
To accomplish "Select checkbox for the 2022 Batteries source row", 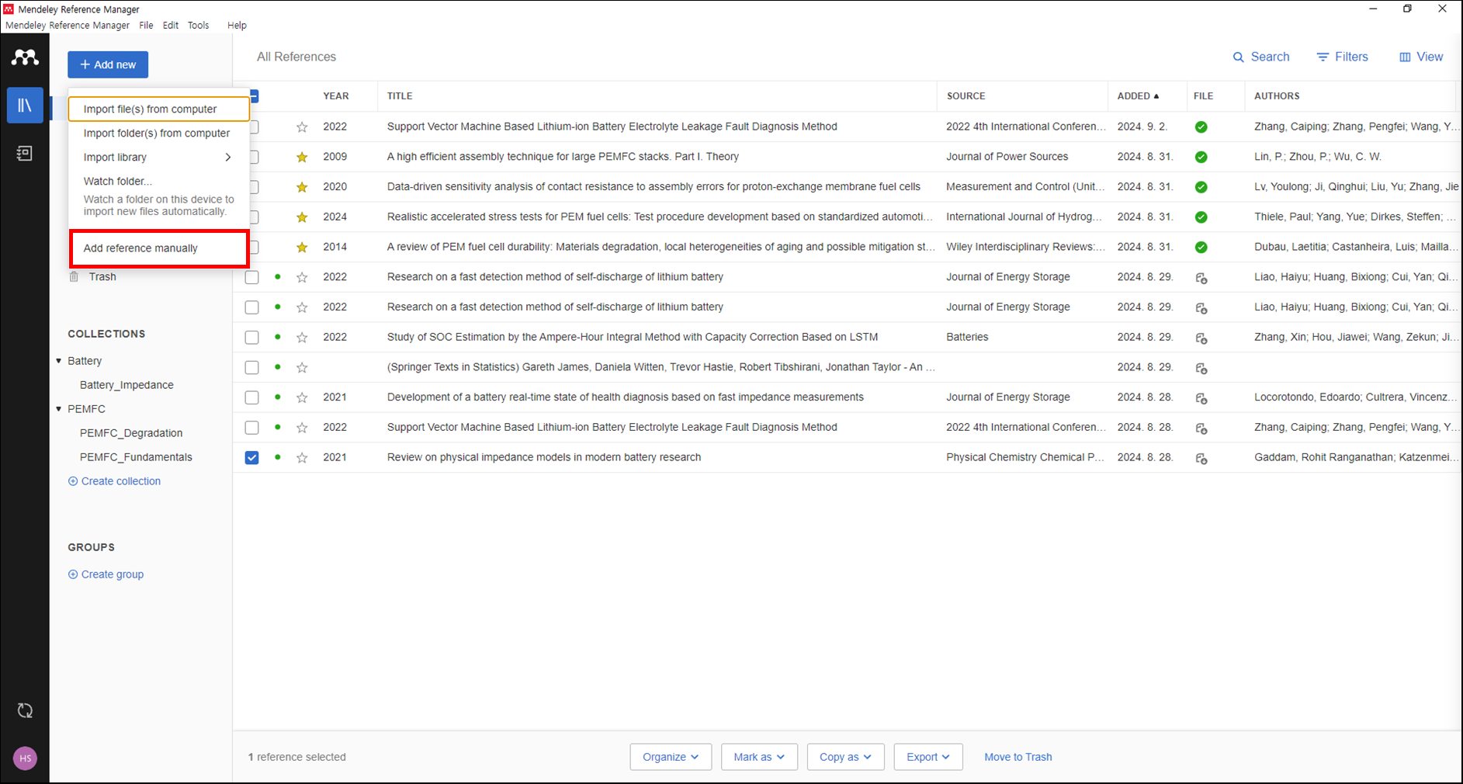I will (x=251, y=338).
